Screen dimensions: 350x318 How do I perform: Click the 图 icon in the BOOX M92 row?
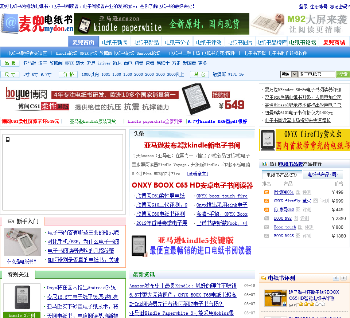(296, 218)
